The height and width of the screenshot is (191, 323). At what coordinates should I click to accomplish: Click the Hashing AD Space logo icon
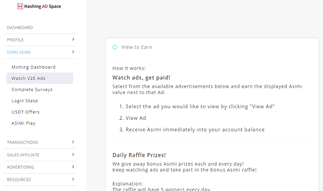point(20,7)
